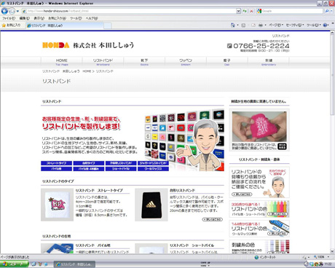
Task: Click the インターネット zone status icon
Action: tap(256, 257)
